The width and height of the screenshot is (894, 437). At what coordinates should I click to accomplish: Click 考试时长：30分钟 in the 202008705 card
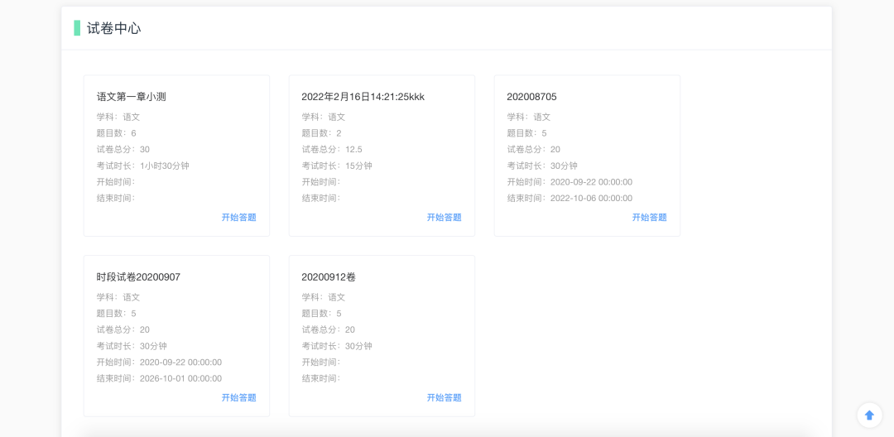(x=542, y=166)
